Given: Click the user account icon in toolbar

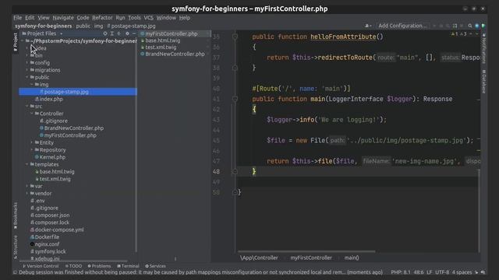Looking at the screenshot, I should point(367,26).
